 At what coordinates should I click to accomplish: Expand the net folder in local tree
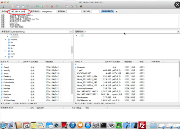tap(5, 57)
